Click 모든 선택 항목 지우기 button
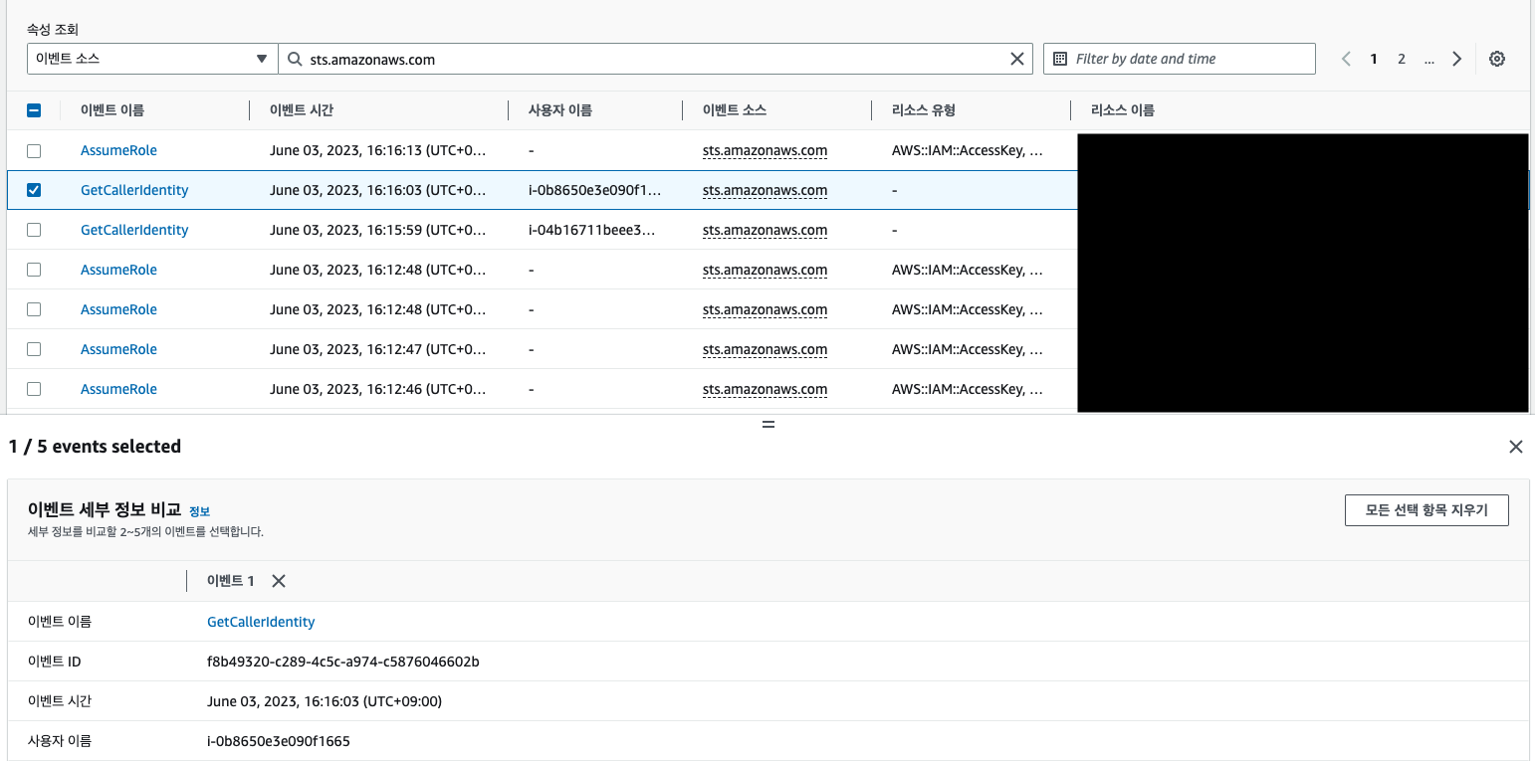 tap(1426, 510)
